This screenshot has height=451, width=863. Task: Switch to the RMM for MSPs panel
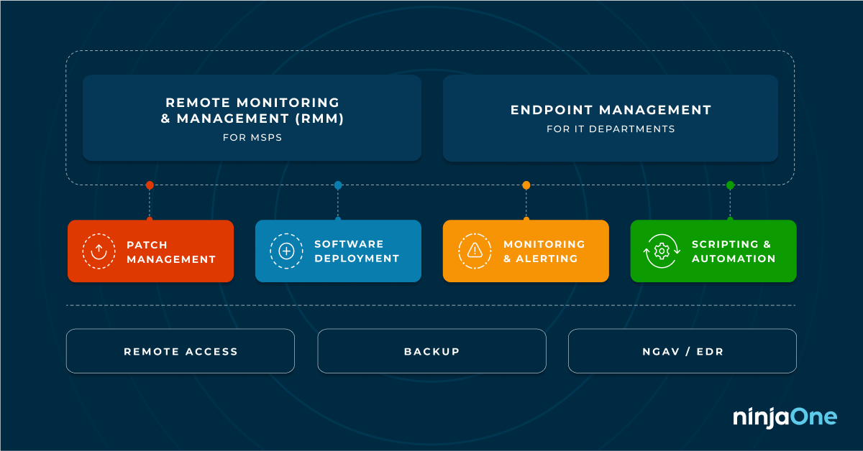(x=252, y=118)
